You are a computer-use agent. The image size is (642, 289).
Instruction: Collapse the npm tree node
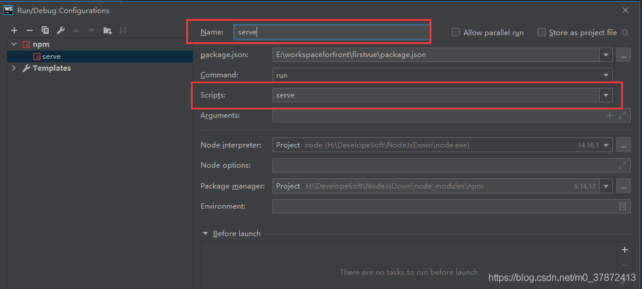tap(14, 45)
